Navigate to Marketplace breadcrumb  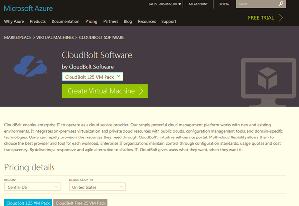(18, 38)
